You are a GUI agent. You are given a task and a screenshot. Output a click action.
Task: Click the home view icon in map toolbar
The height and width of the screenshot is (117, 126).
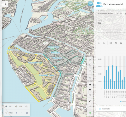pyautogui.click(x=90, y=85)
